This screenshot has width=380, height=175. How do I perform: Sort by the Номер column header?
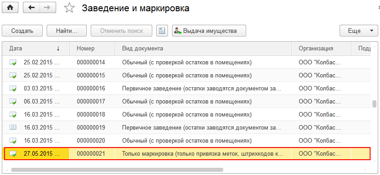point(92,48)
